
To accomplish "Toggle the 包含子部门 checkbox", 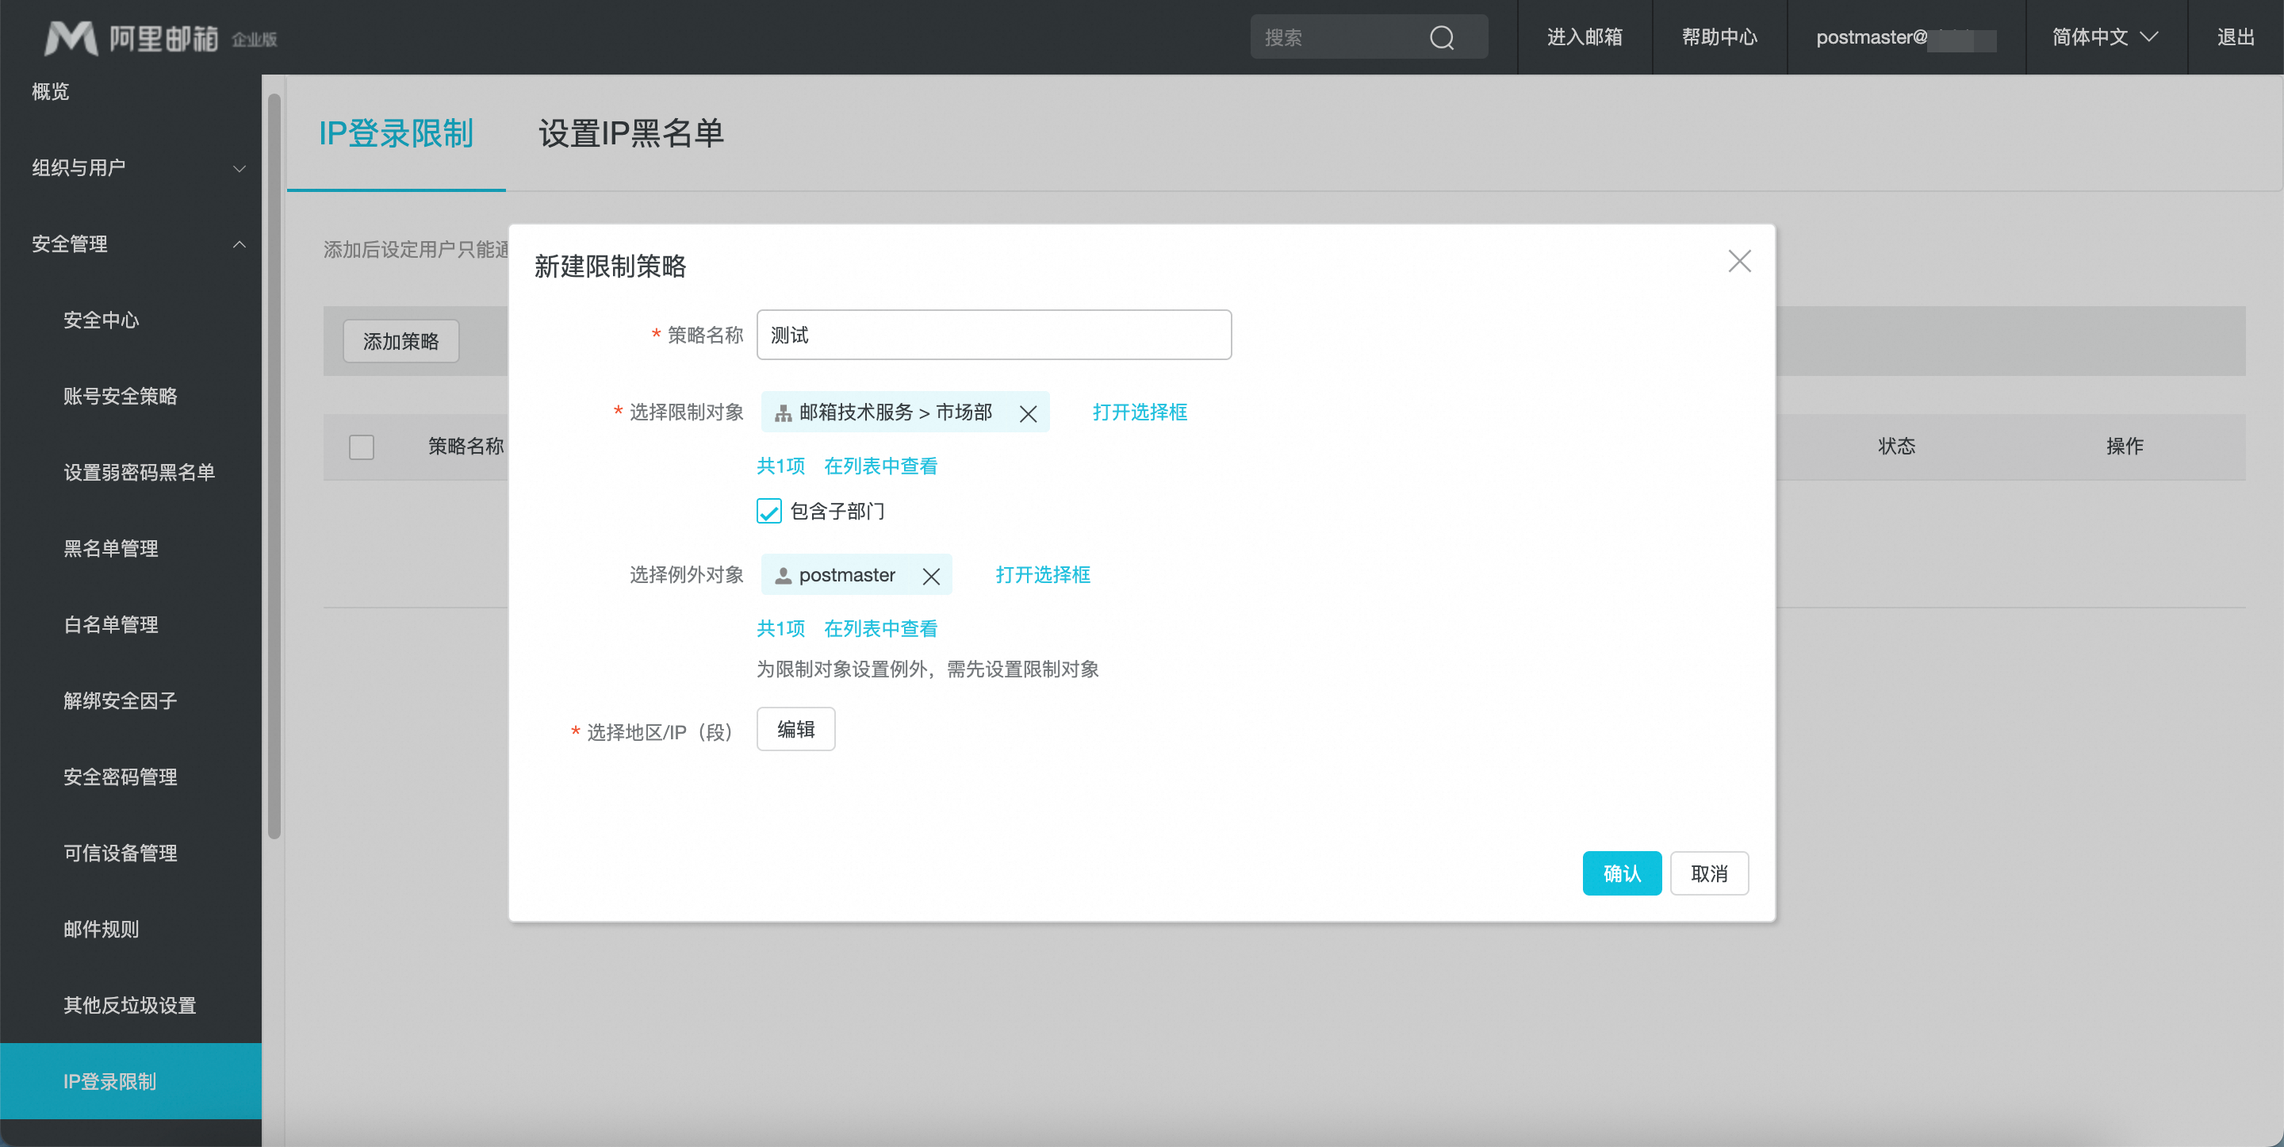I will coord(768,511).
